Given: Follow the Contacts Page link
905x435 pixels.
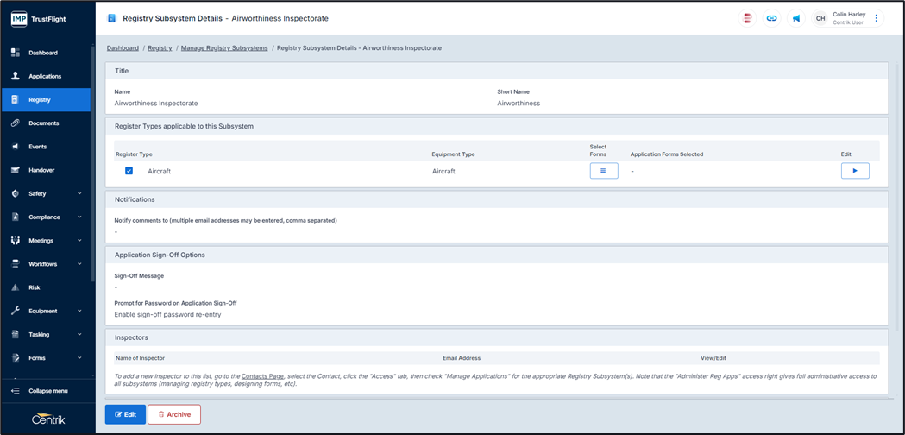Looking at the screenshot, I should [262, 376].
